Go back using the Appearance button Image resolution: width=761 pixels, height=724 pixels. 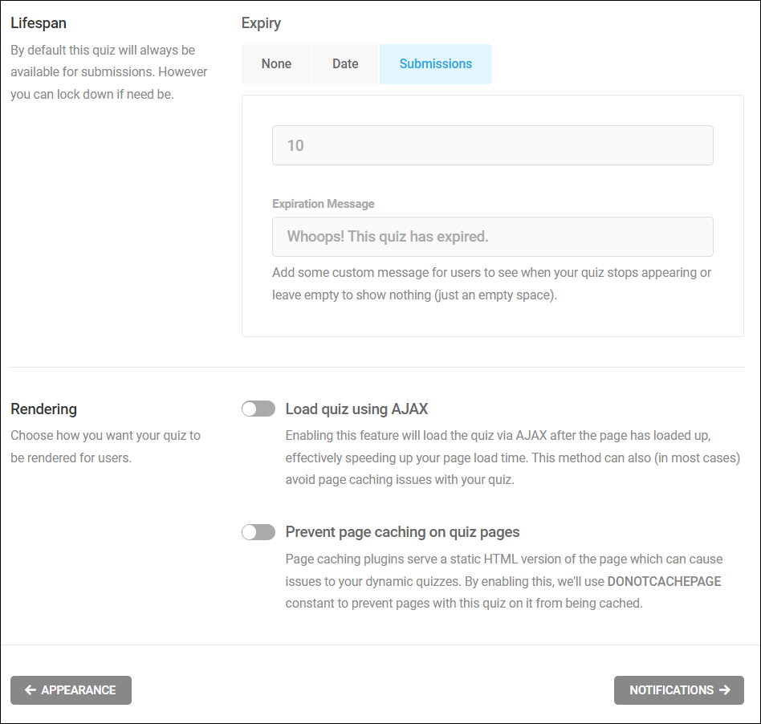(x=71, y=690)
